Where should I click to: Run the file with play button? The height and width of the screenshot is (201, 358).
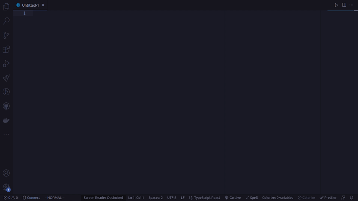(x=336, y=5)
